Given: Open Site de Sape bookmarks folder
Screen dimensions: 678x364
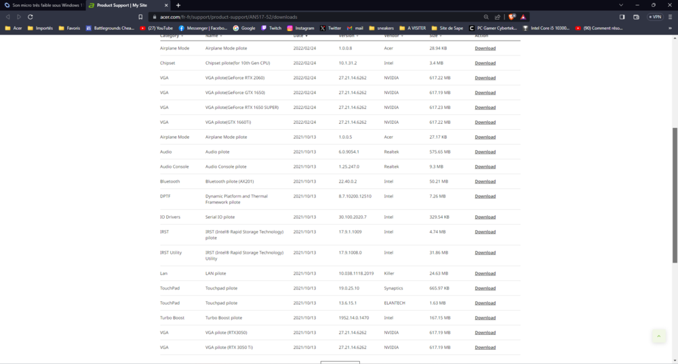Looking at the screenshot, I should pos(447,28).
